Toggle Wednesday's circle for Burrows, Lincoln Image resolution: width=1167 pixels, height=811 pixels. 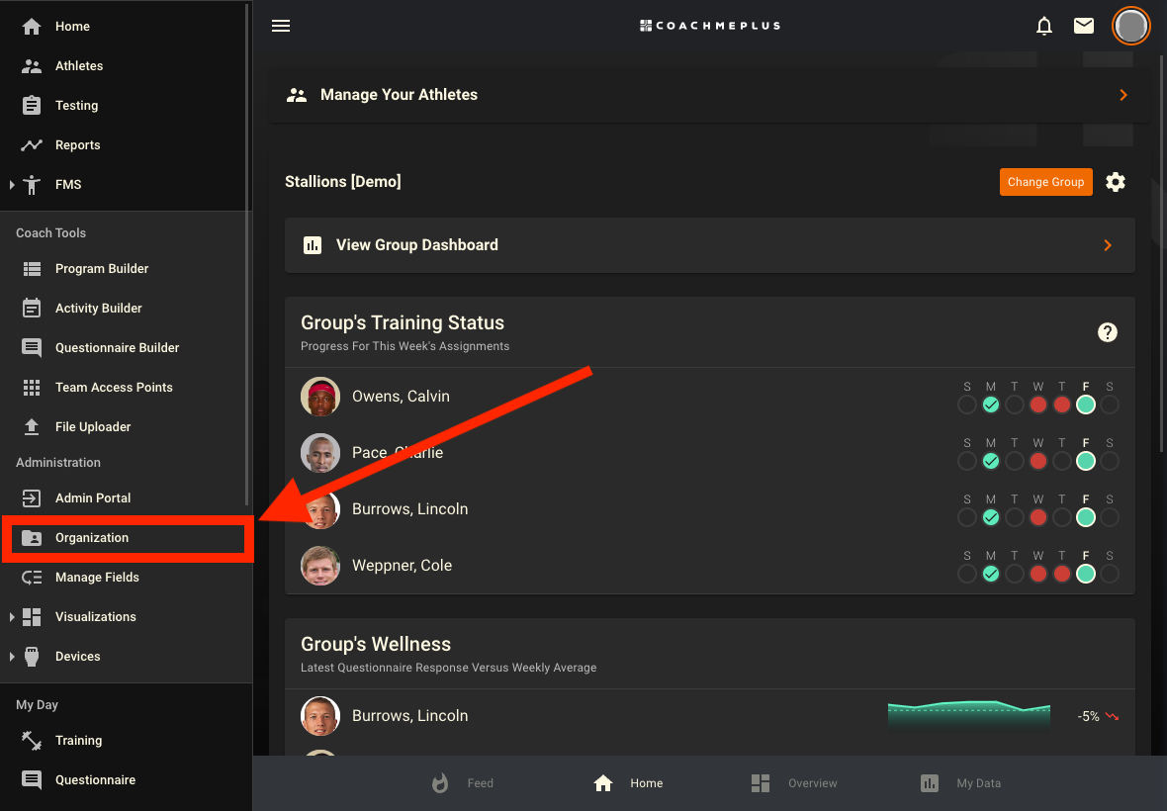pos(1037,516)
